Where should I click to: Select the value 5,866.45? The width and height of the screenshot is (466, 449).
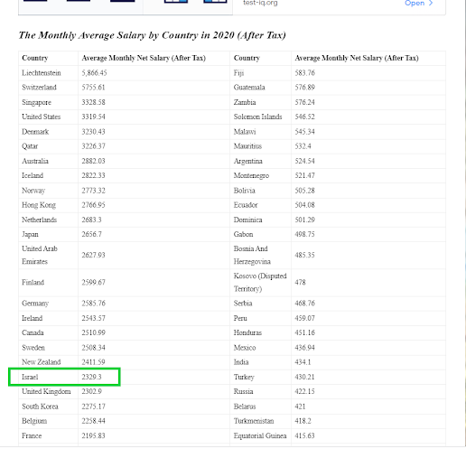94,73
